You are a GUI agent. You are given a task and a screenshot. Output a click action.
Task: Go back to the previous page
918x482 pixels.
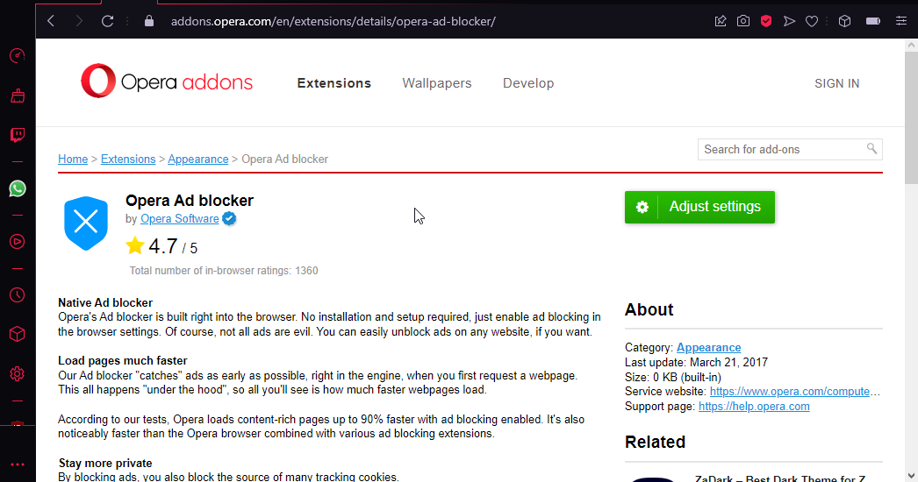(x=51, y=21)
